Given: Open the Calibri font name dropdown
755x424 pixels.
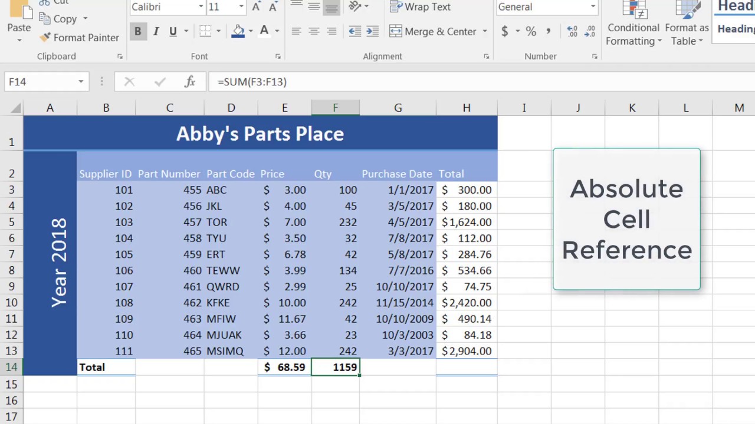Looking at the screenshot, I should point(201,7).
